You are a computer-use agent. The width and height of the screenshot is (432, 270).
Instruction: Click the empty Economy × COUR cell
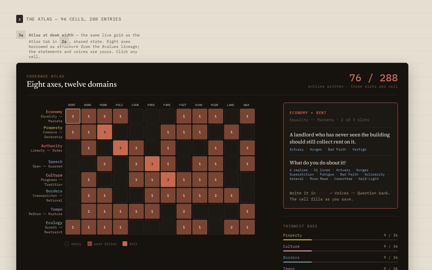(136, 116)
